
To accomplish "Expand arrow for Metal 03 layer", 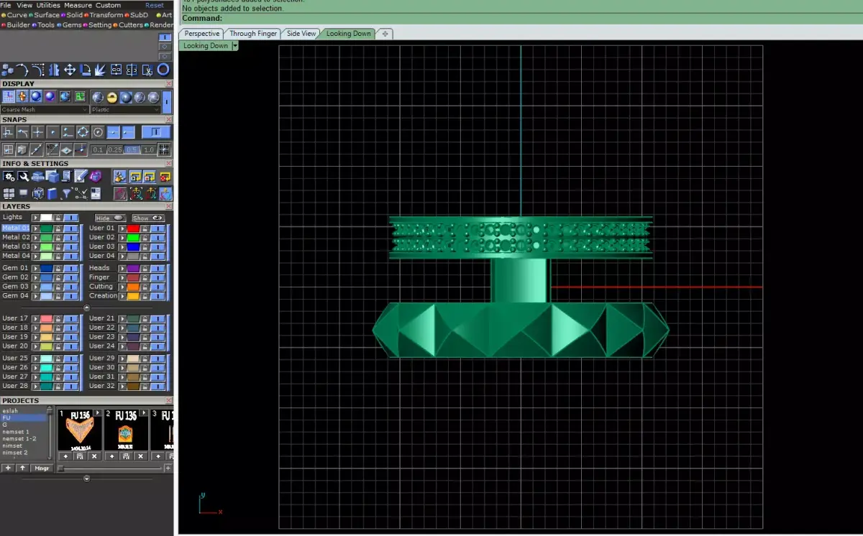I will 35,247.
